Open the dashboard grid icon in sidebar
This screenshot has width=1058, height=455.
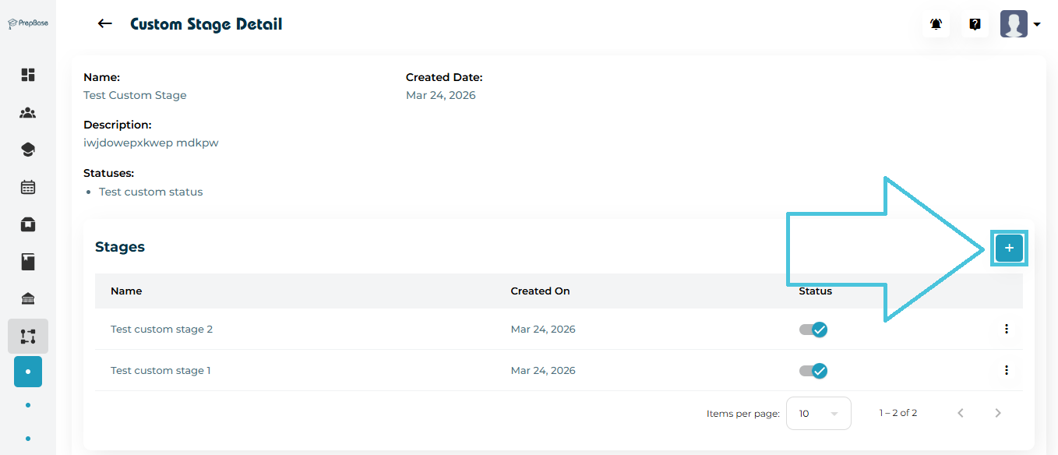click(x=28, y=75)
